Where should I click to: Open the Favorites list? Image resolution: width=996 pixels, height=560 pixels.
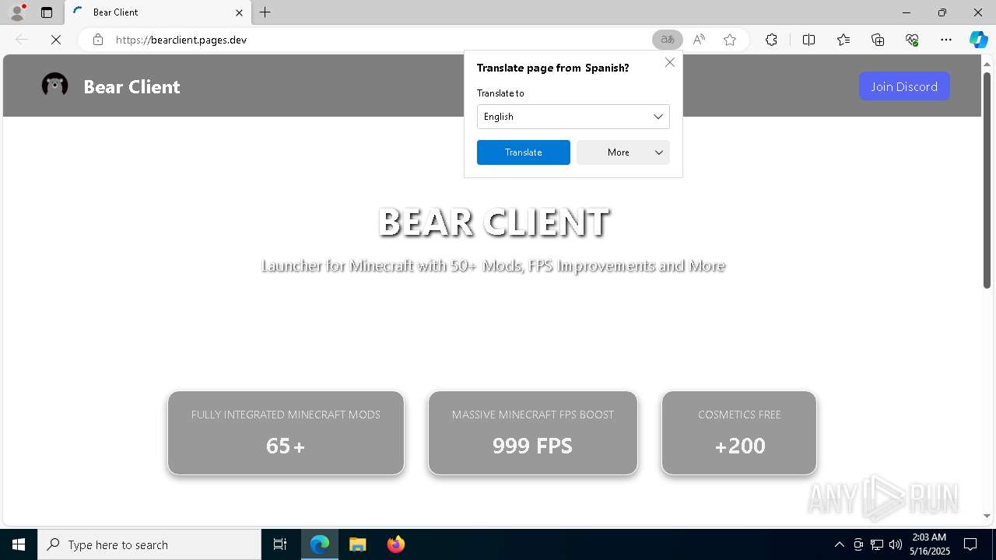(843, 40)
